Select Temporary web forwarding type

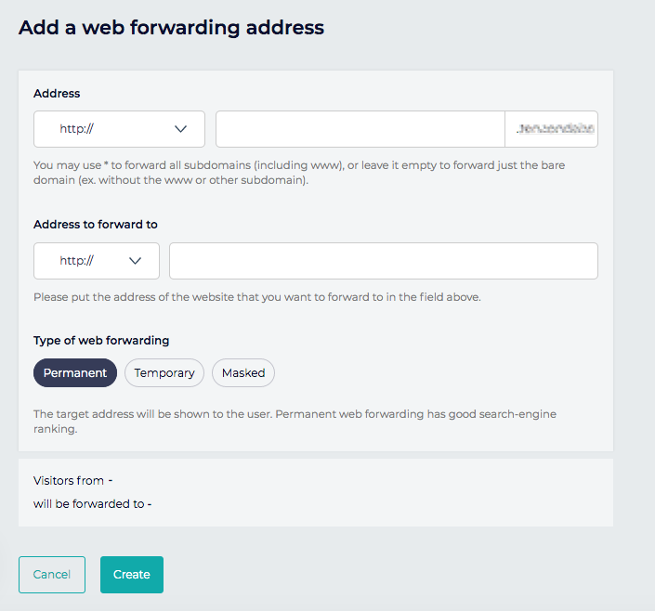click(164, 372)
